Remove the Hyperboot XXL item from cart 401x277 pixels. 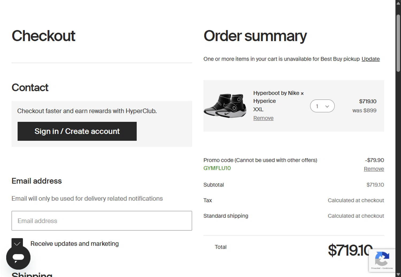[263, 118]
